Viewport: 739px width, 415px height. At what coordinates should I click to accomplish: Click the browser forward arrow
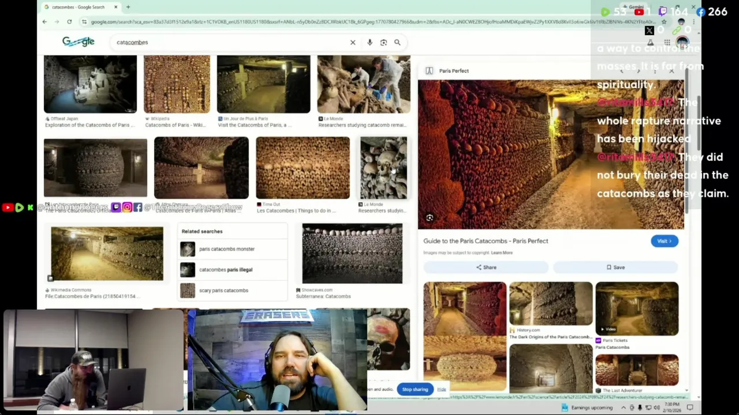[x=57, y=22]
